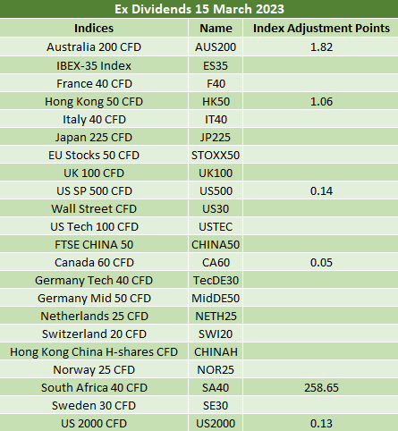Select the Australia 200 CFD cell
The height and width of the screenshot is (431, 398).
[94, 46]
